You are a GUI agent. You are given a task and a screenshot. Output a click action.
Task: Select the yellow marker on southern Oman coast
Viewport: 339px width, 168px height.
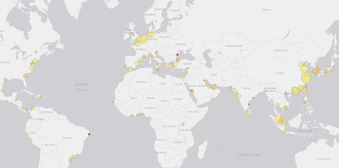[x=213, y=98]
